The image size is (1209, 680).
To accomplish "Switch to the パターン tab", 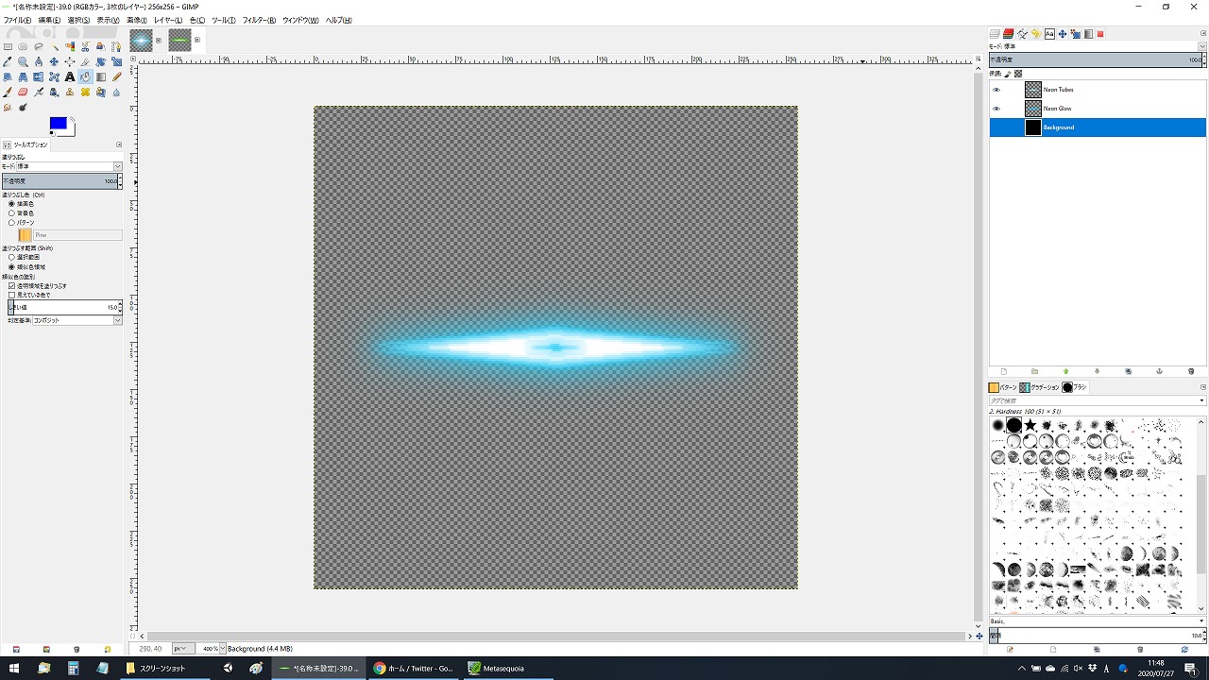I will pos(1003,387).
